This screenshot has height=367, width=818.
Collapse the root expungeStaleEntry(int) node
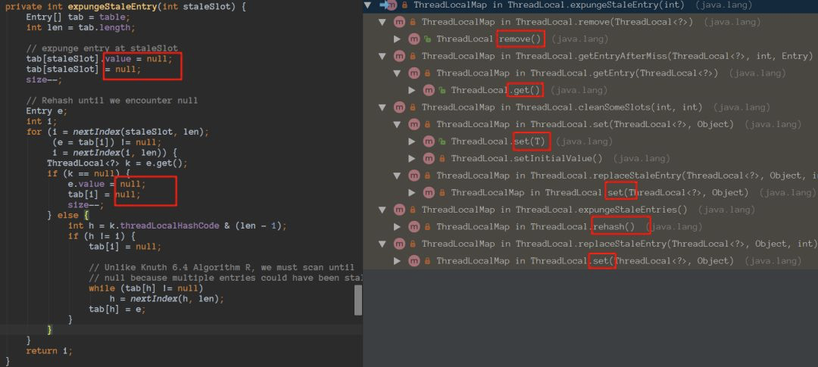tap(368, 5)
